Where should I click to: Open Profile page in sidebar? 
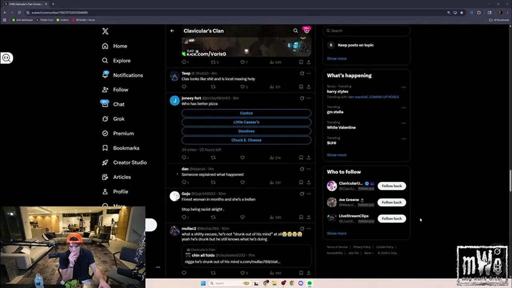click(115, 192)
